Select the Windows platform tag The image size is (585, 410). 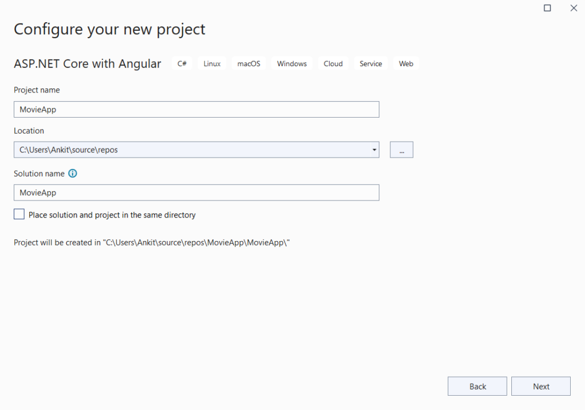point(291,63)
